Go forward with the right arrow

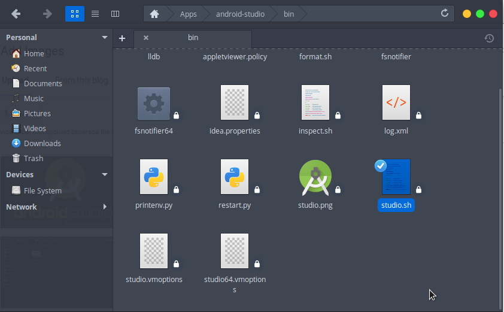(x=47, y=14)
